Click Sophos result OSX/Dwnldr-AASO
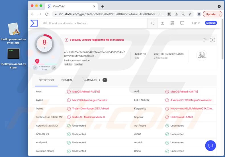This screenshot has width=225, height=157. coord(181,117)
